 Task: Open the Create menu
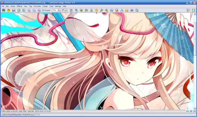[45, 6]
